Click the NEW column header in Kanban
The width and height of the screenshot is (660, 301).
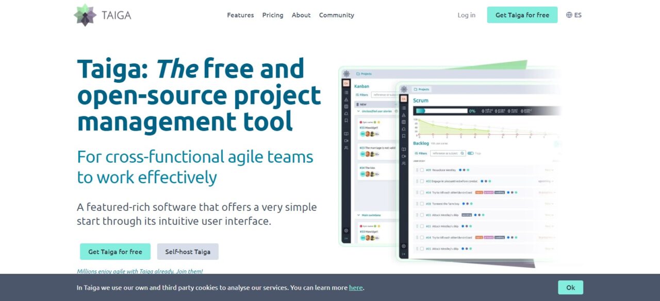coord(375,104)
